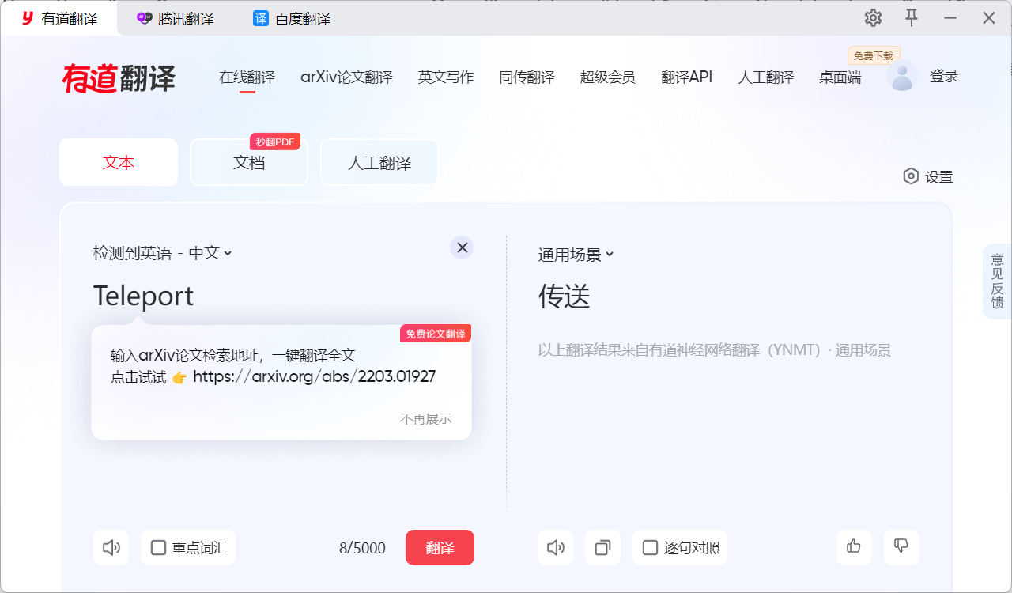Click the 登录 sign-in entry
Image resolution: width=1012 pixels, height=593 pixels.
pyautogui.click(x=944, y=77)
